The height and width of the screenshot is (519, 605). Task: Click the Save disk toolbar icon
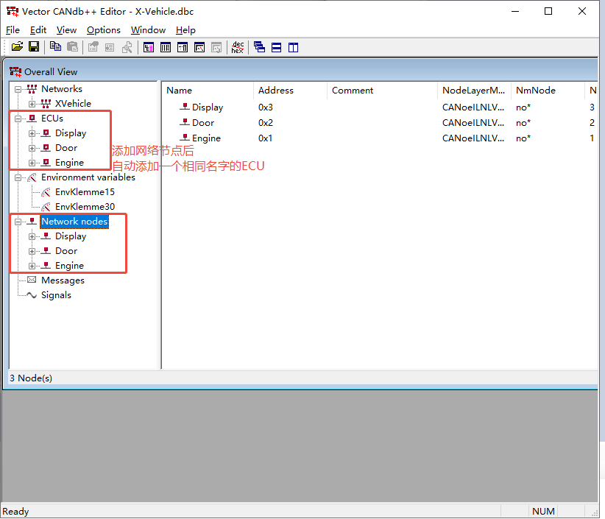click(x=34, y=47)
